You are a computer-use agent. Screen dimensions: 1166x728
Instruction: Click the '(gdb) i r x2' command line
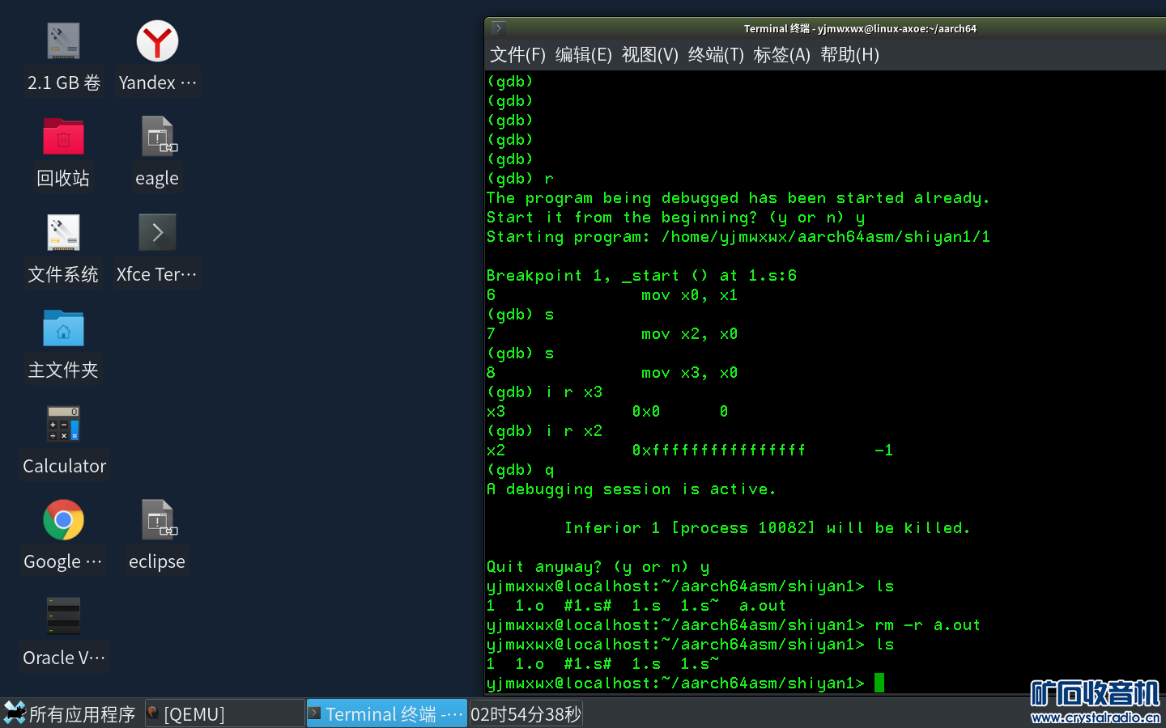click(x=545, y=431)
